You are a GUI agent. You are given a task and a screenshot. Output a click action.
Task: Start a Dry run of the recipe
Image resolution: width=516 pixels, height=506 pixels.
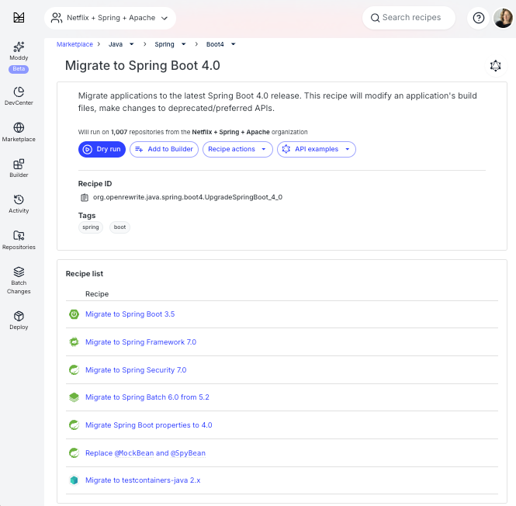click(x=102, y=149)
